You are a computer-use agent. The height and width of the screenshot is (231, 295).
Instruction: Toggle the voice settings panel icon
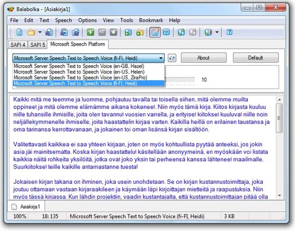tap(155, 32)
